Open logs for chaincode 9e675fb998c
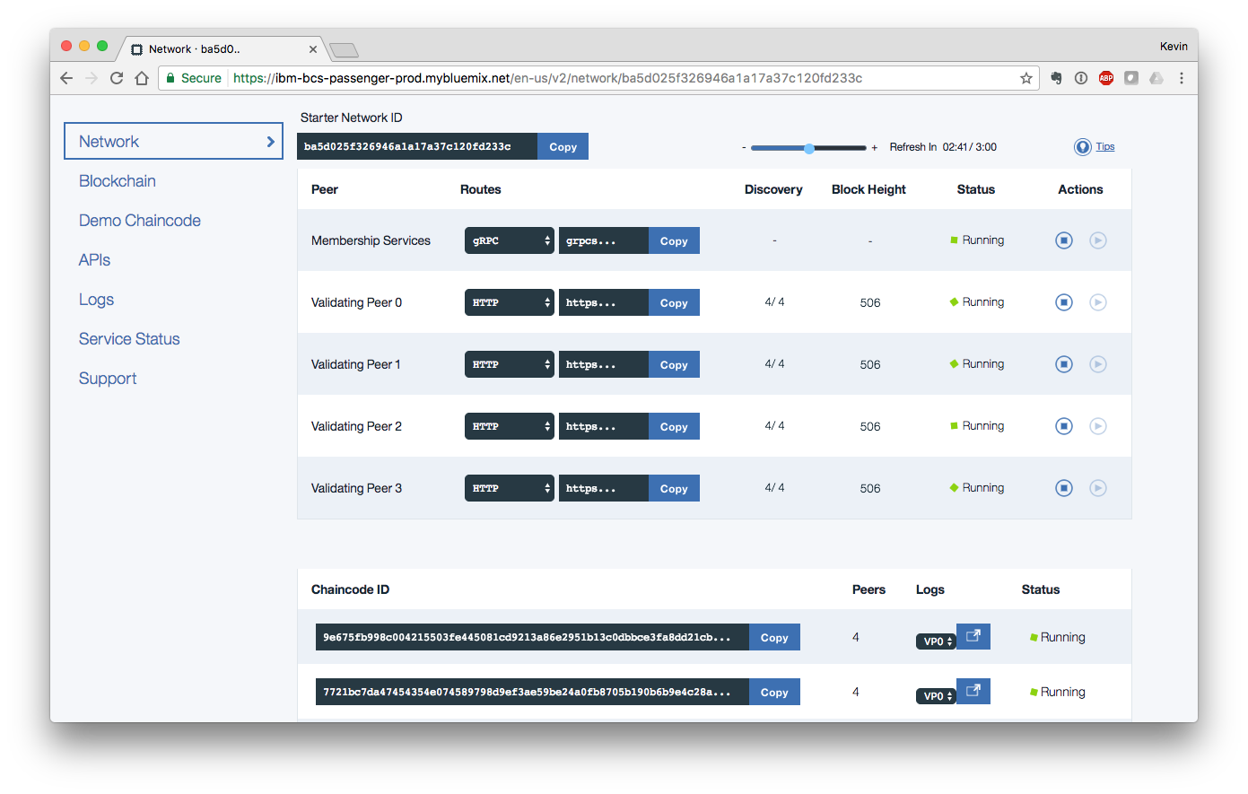 tap(973, 636)
